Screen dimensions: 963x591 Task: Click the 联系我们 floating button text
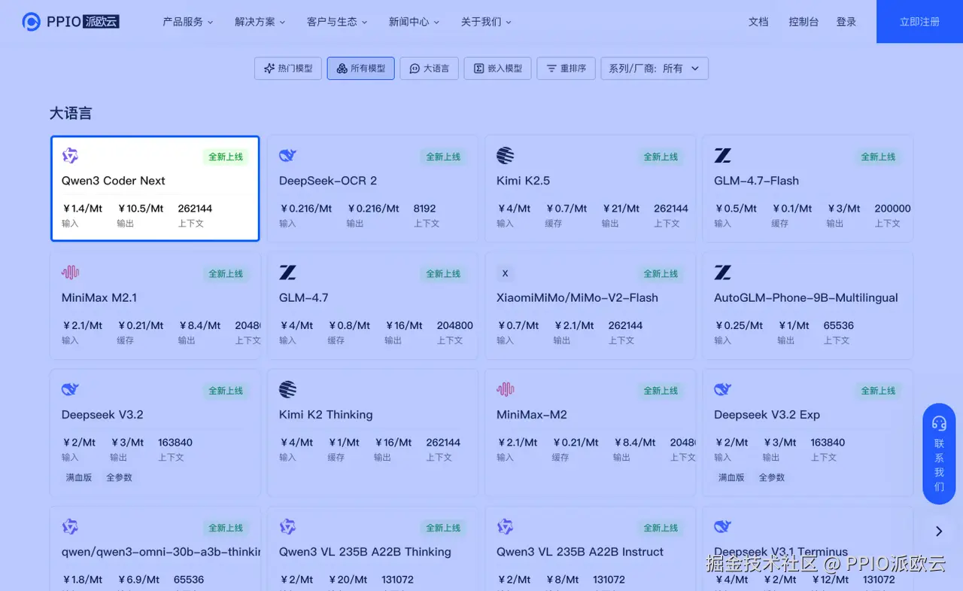click(939, 465)
